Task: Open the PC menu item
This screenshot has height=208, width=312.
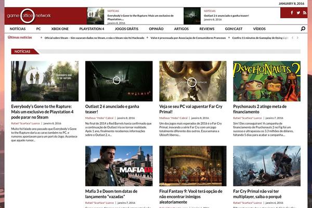Action: point(38,29)
